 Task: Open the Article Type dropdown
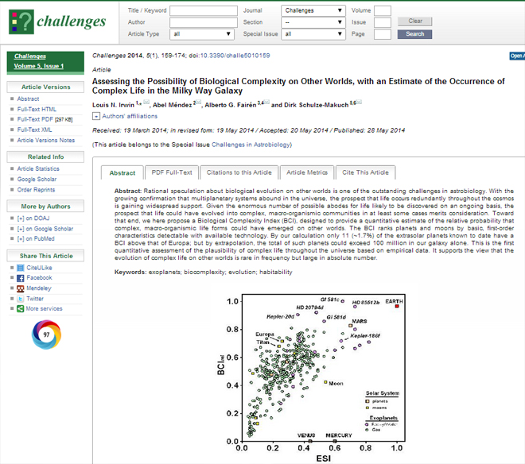click(202, 34)
